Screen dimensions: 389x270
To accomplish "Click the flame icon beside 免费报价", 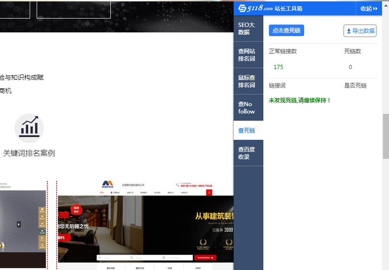I will [111, 193].
